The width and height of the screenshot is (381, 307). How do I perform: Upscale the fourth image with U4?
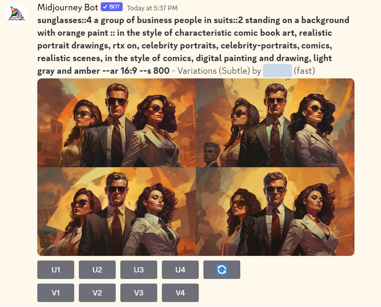point(180,270)
